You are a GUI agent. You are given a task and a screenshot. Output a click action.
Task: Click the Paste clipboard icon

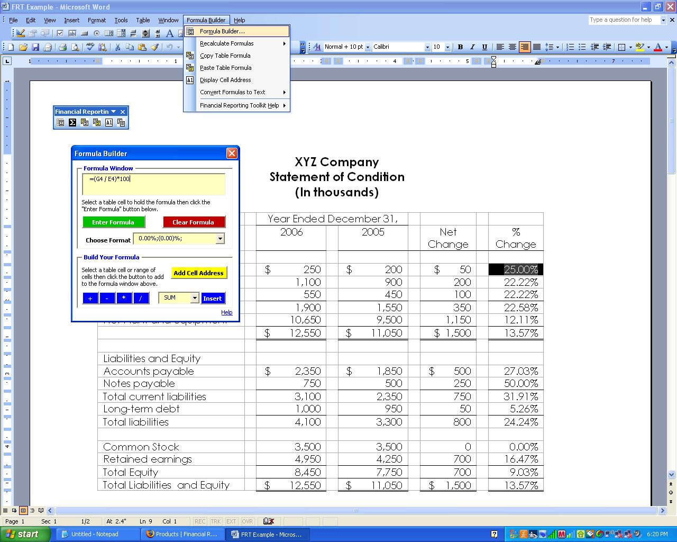(x=142, y=47)
